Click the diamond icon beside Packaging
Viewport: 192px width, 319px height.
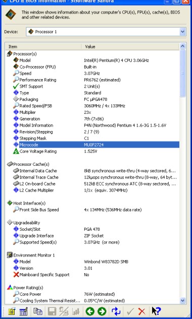click(16, 99)
